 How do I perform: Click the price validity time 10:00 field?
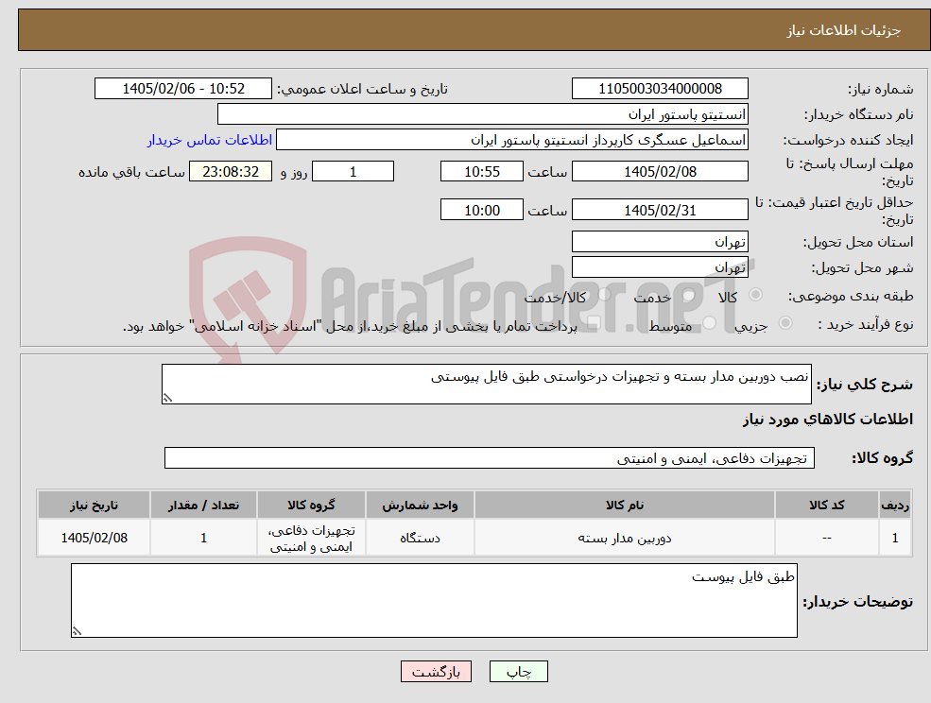coord(481,210)
